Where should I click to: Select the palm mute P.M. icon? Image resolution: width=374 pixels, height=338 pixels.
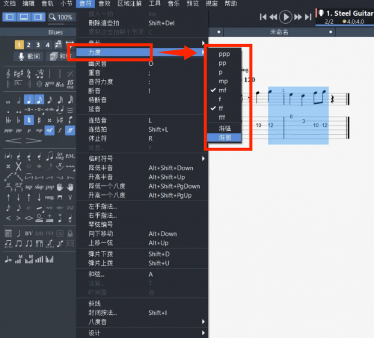pyautogui.click(x=70, y=156)
